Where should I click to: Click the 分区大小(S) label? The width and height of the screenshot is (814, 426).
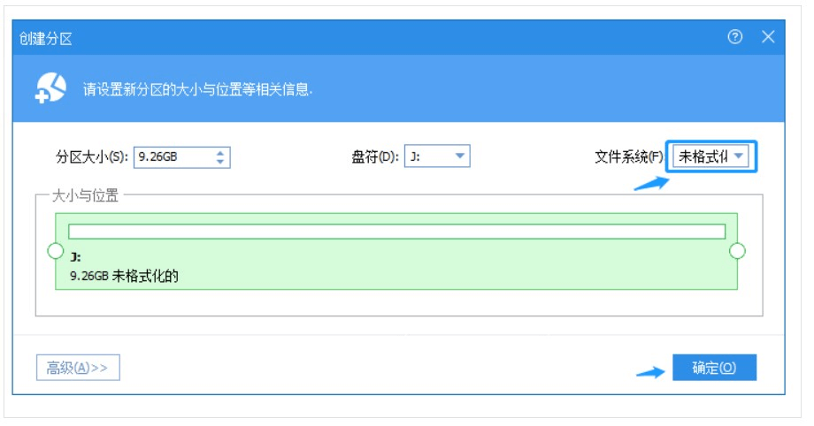tap(92, 157)
